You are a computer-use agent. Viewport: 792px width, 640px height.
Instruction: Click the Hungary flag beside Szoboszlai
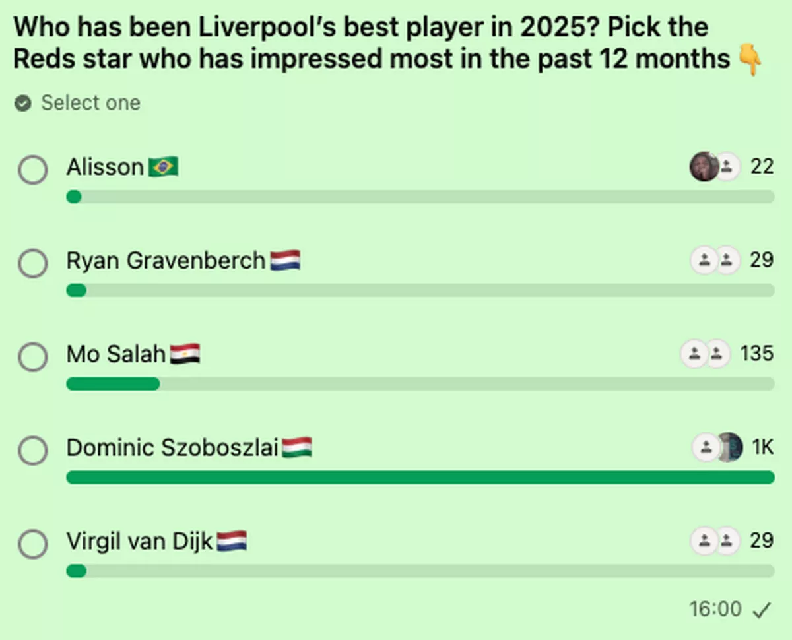[297, 449]
